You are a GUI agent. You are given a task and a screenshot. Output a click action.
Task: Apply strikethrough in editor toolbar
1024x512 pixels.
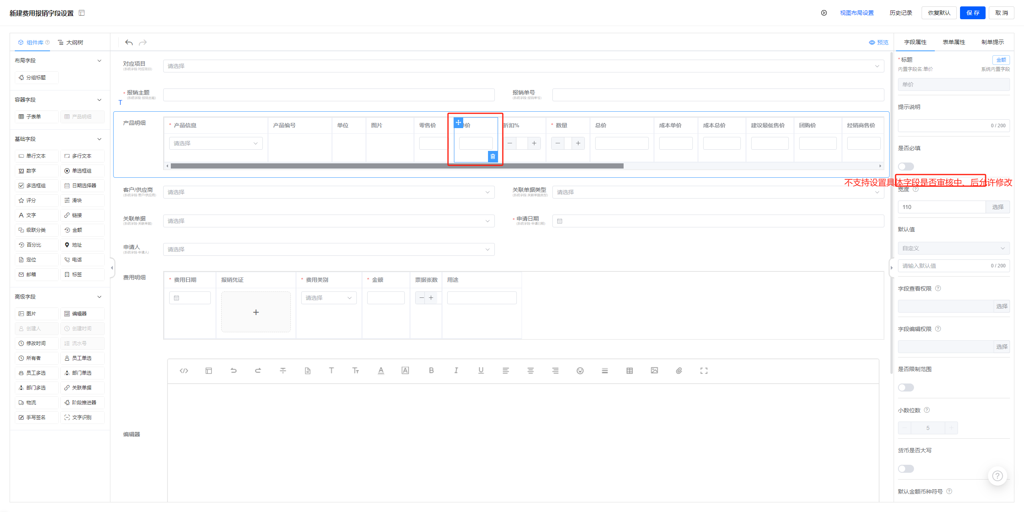(x=283, y=371)
